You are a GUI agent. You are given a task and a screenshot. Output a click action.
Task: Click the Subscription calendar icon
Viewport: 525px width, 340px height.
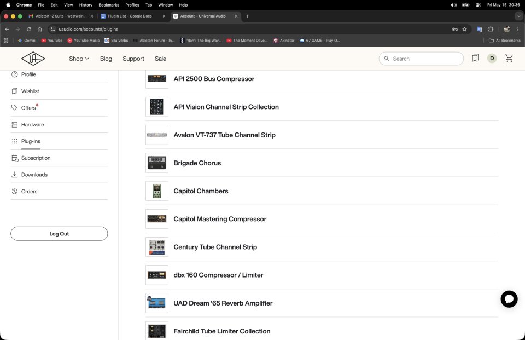(15, 158)
